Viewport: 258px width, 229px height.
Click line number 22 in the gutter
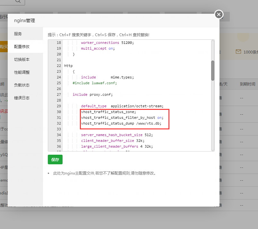point(58,66)
